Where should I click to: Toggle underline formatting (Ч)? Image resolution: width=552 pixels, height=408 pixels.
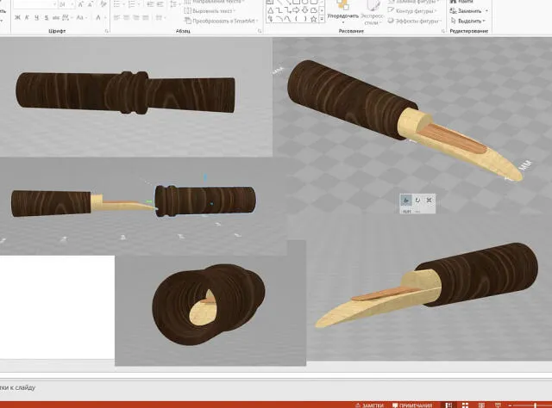tap(36, 17)
